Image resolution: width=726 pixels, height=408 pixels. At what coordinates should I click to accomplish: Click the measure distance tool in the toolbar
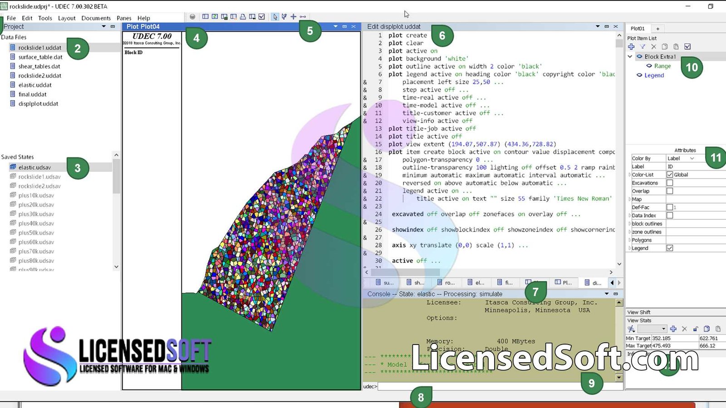click(x=303, y=17)
